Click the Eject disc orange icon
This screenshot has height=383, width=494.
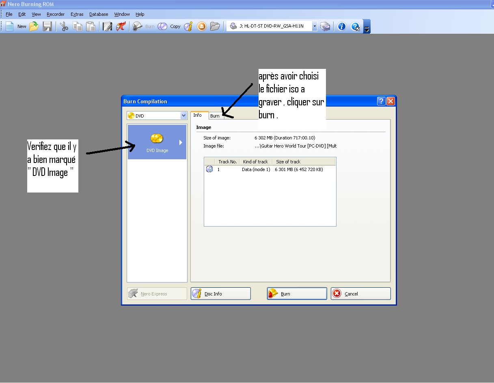click(x=202, y=26)
